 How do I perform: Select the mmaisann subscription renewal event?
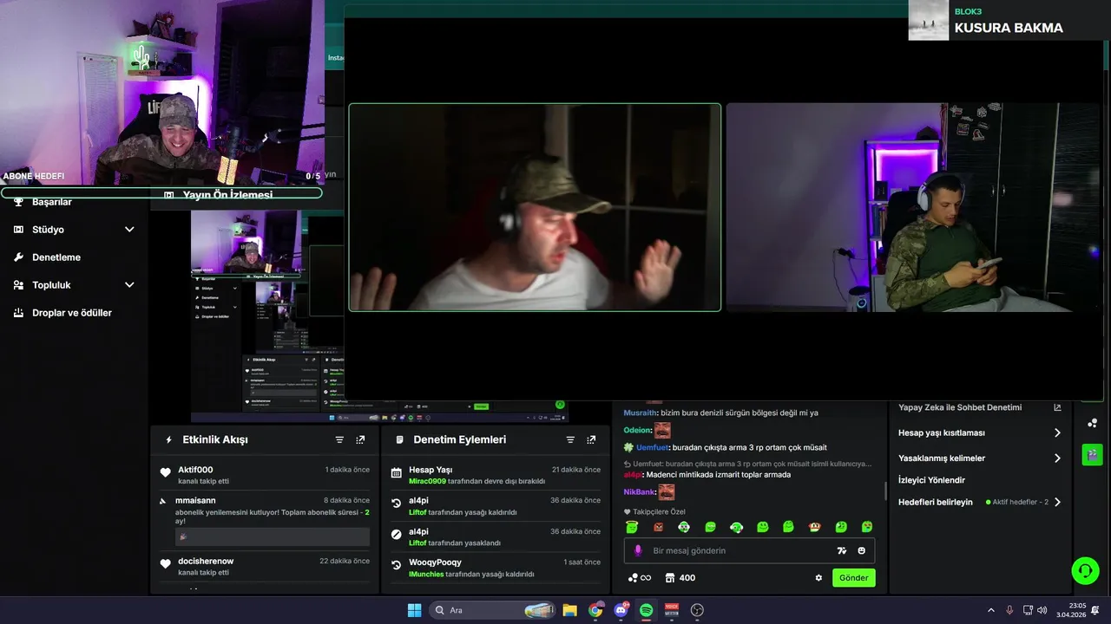pyautogui.click(x=265, y=520)
